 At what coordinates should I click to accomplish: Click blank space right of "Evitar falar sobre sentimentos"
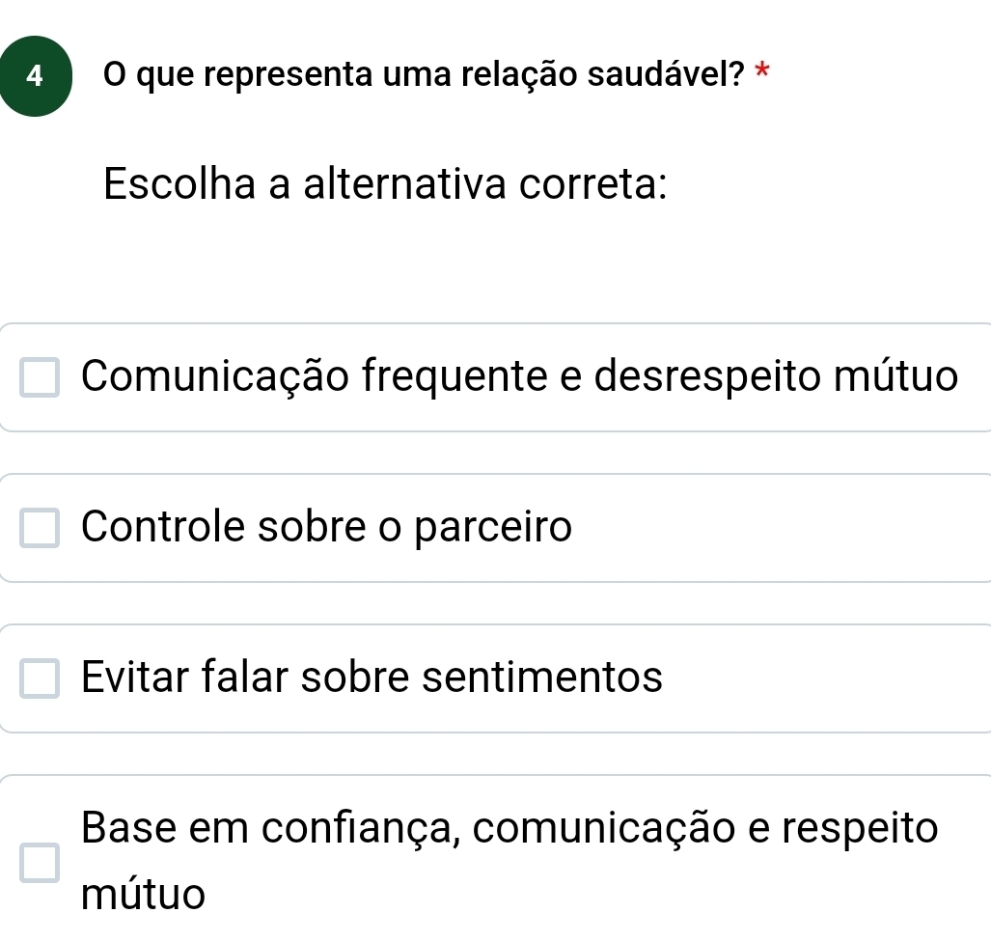pos(820,678)
